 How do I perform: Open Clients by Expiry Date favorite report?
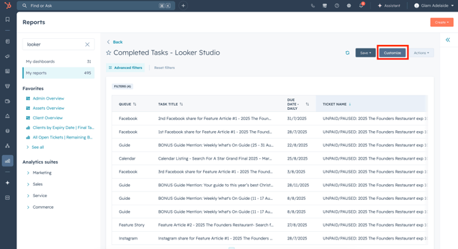pyautogui.click(x=64, y=128)
